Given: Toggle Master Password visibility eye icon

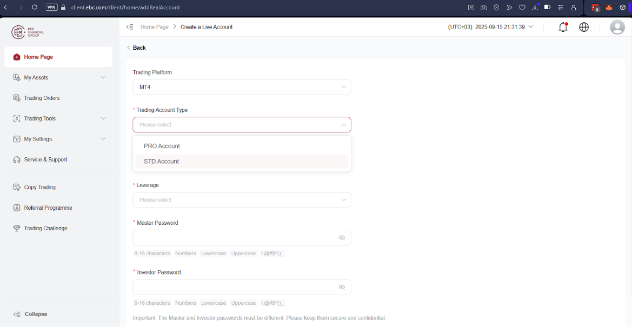Looking at the screenshot, I should 342,237.
